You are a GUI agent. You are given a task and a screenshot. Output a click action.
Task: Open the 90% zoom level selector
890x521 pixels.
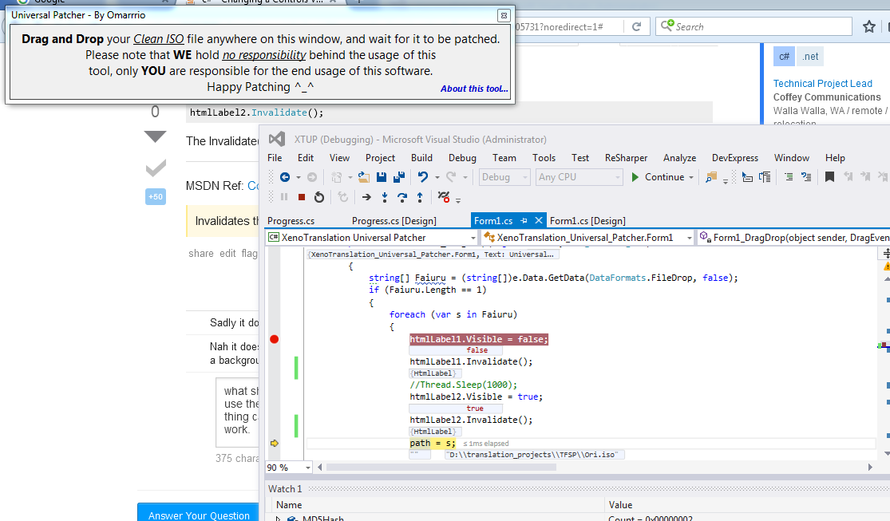tap(289, 467)
